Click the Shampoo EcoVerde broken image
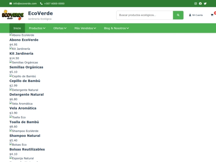 click(x=24, y=131)
